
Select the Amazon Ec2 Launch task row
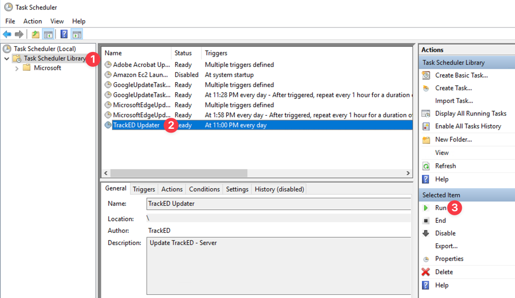pyautogui.click(x=140, y=75)
